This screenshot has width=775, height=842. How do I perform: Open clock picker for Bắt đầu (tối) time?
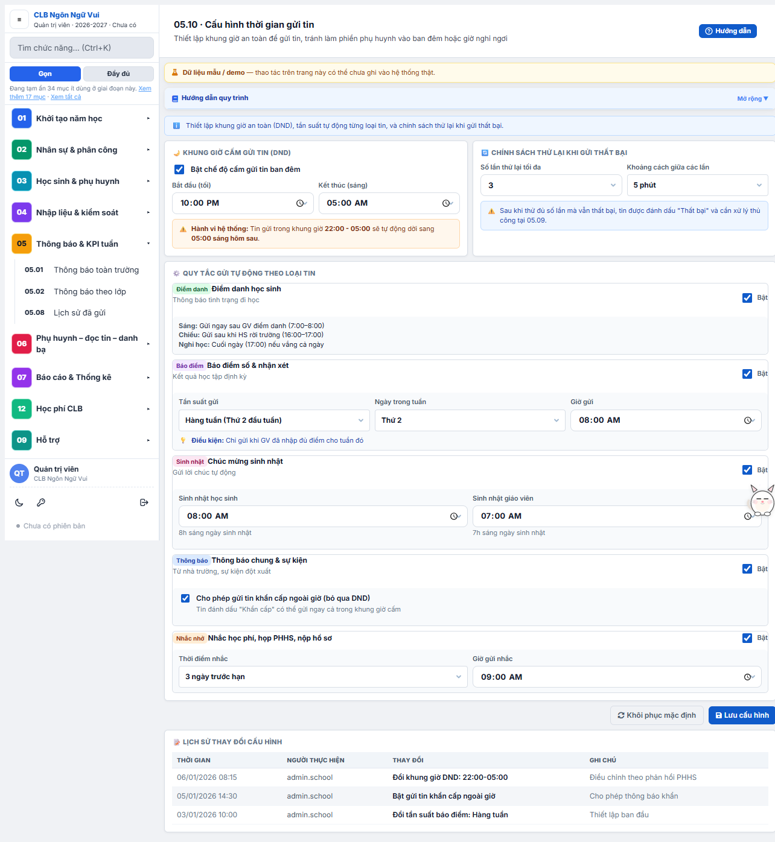pyautogui.click(x=300, y=203)
